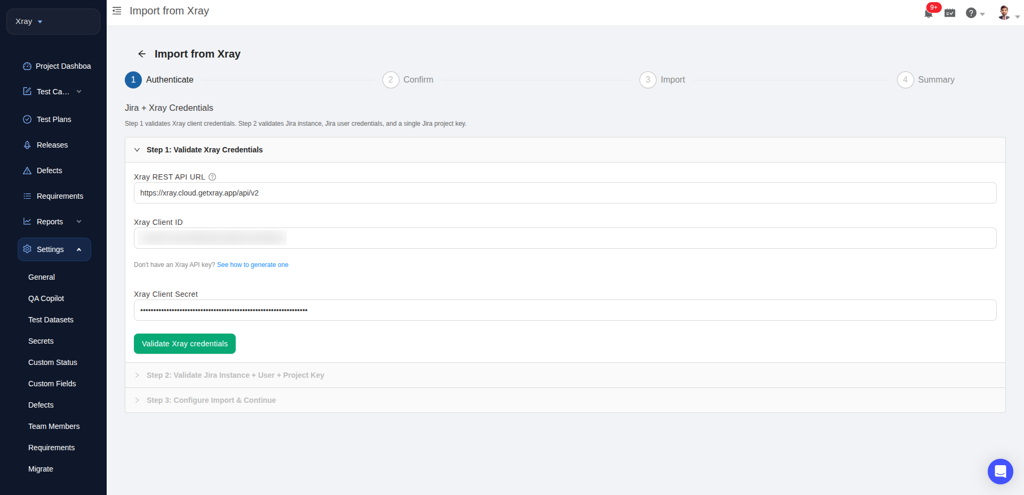Screen dimensions: 1024x495
Task: Go back using the arrow icon
Action: click(x=142, y=54)
